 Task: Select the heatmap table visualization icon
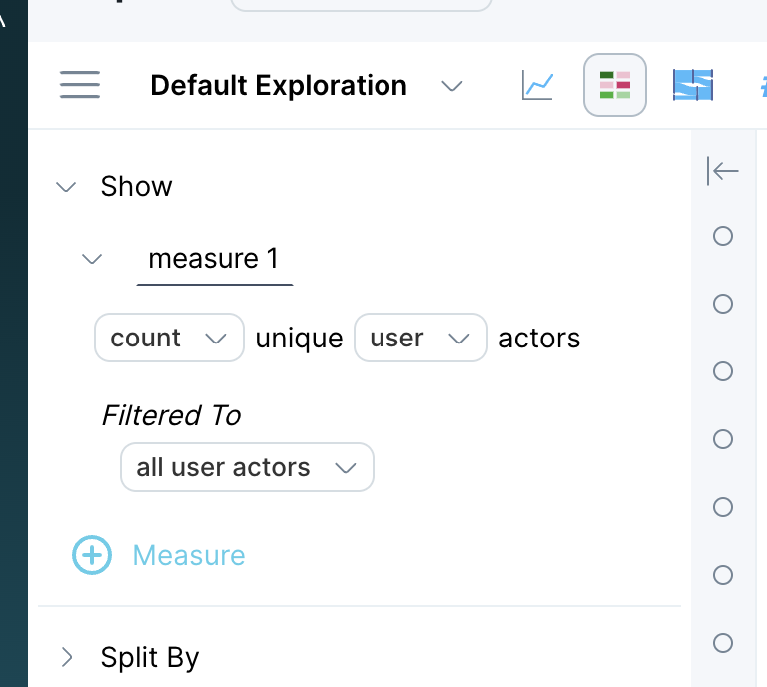click(615, 85)
